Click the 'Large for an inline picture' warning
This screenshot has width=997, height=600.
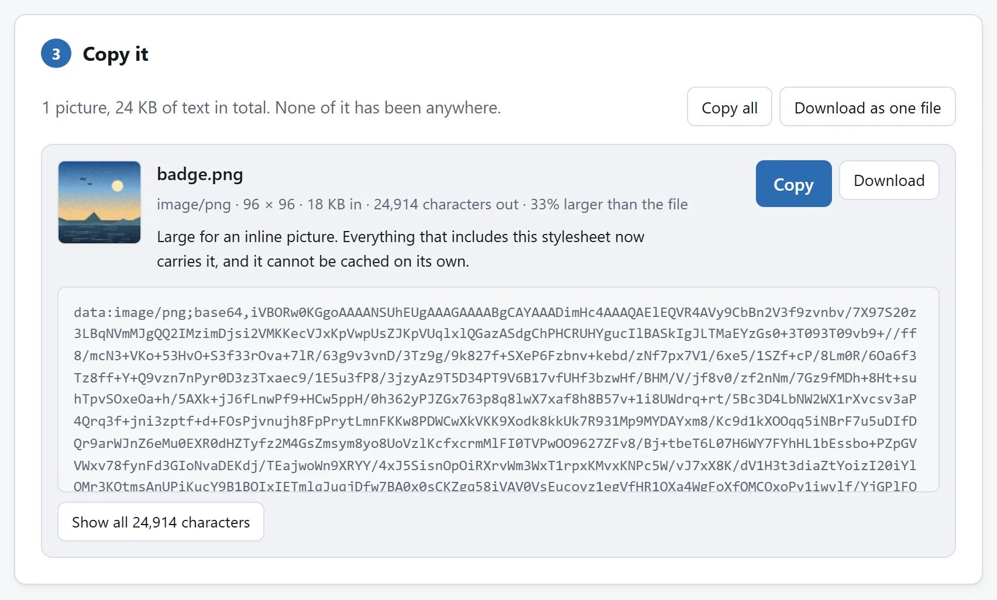tap(401, 249)
